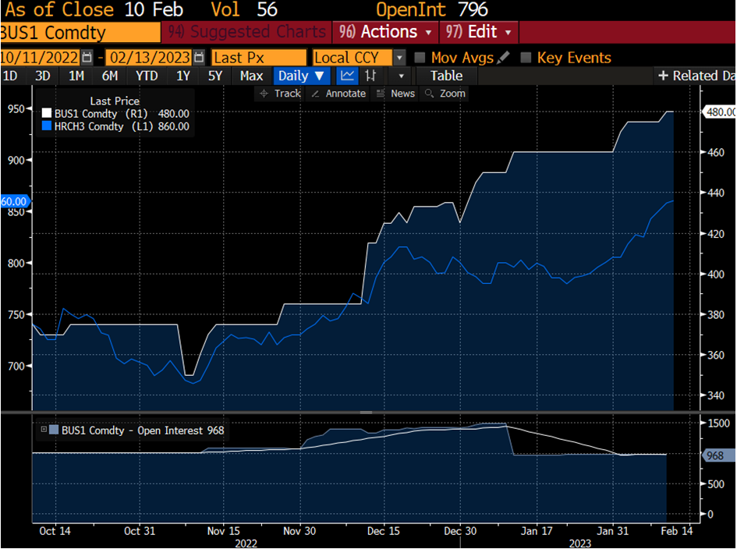Enable the Mov Avgs checkbox
Screen dimensions: 737x549
[420, 58]
